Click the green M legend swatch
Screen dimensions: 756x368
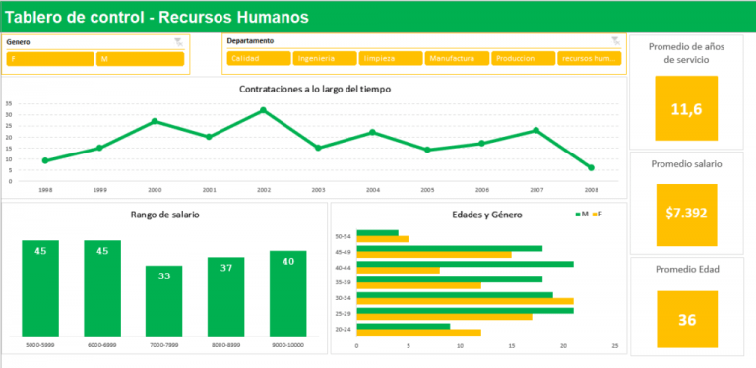(577, 215)
